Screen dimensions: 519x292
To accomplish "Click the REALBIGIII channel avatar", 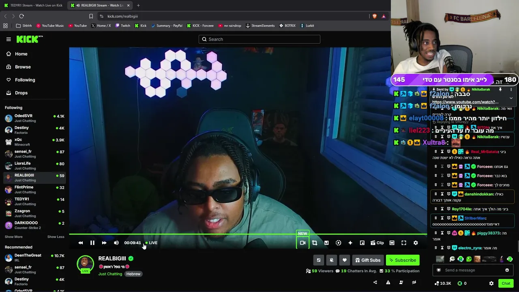I will coord(85,264).
